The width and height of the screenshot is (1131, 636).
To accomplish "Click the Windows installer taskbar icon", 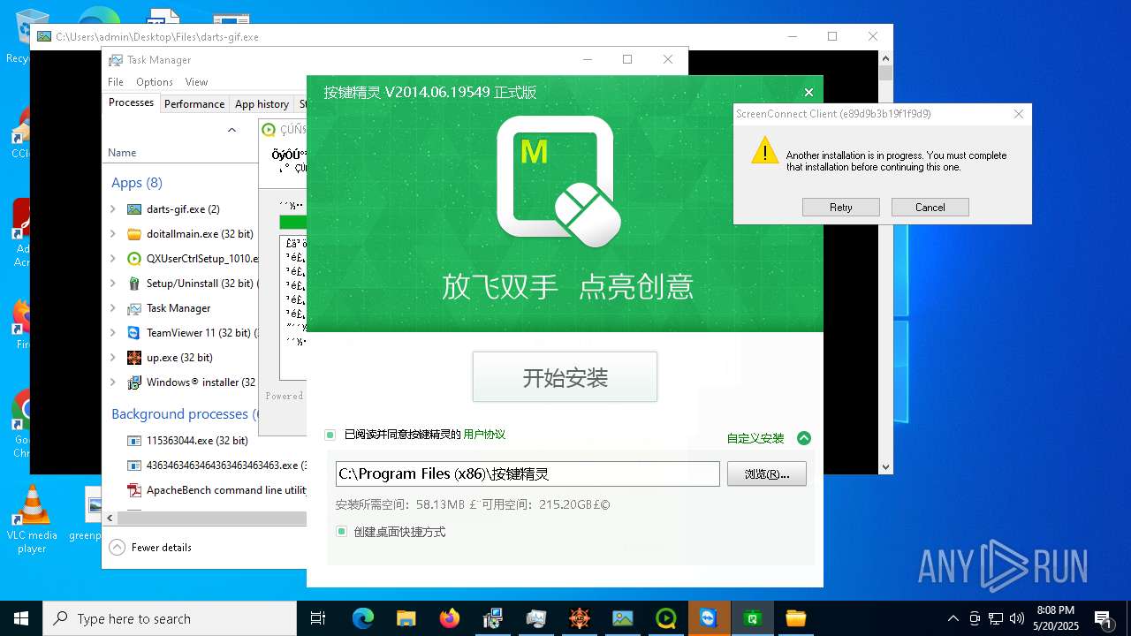I will [x=493, y=618].
